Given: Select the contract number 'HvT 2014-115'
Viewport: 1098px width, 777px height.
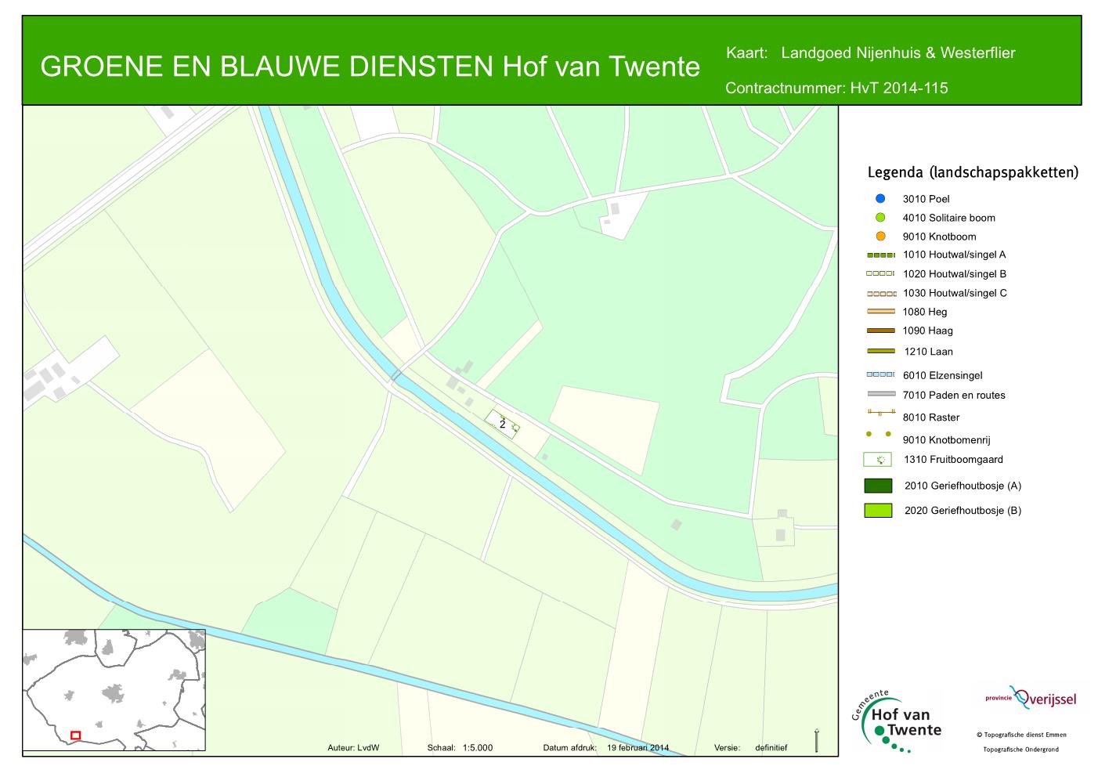Looking at the screenshot, I should click(899, 88).
